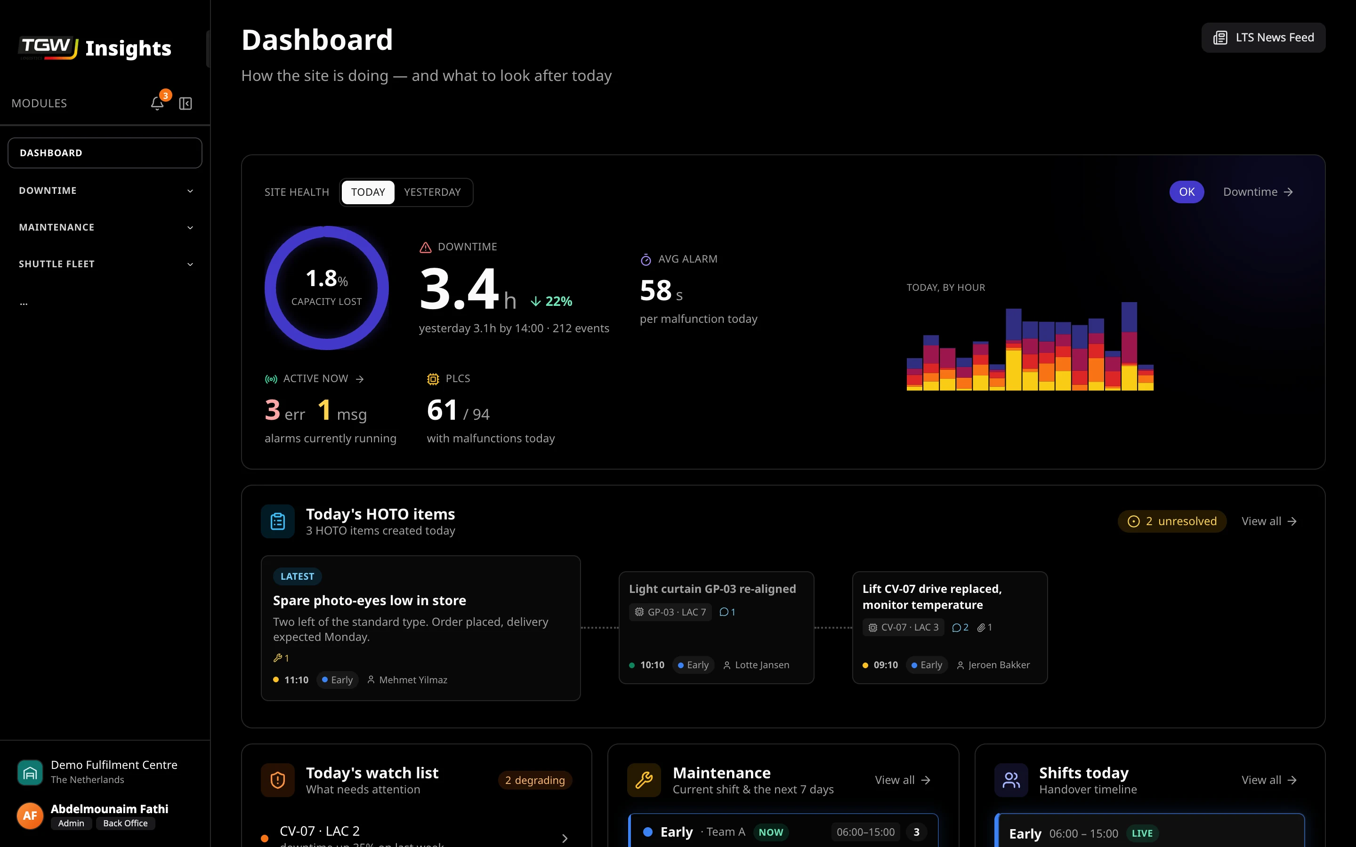Expand the Shuttle Fleet module
Screen dimensions: 1356x847
[105, 264]
